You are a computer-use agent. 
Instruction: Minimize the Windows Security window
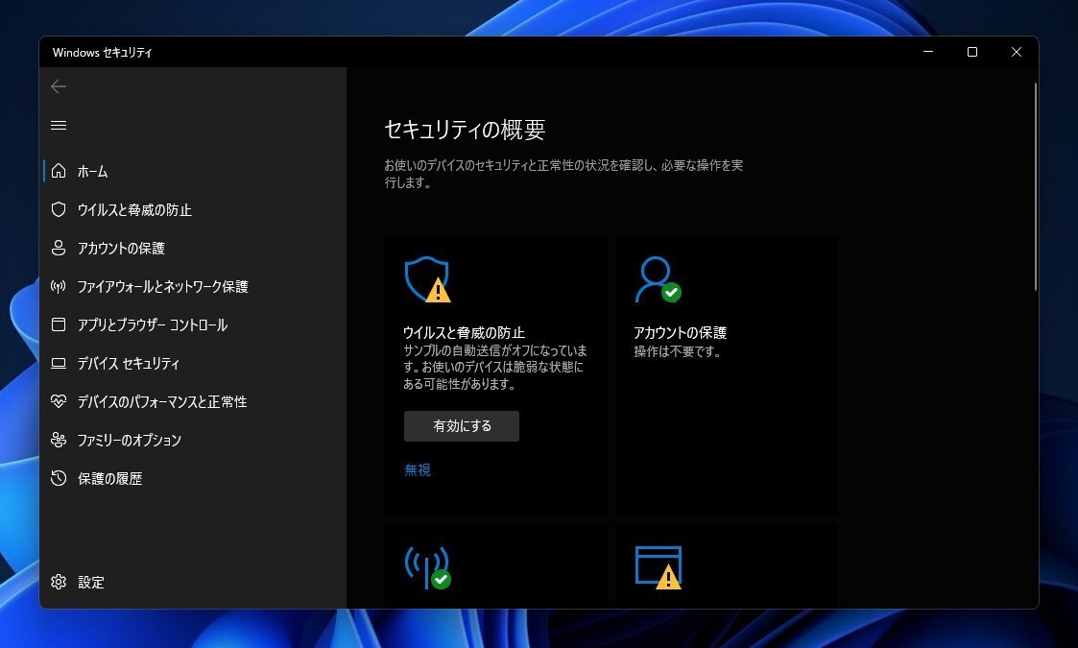pyautogui.click(x=928, y=52)
